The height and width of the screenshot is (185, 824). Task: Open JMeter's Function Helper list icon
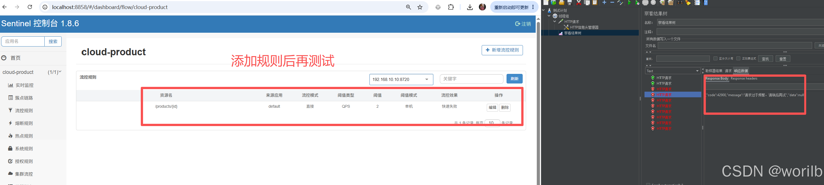[697, 3]
